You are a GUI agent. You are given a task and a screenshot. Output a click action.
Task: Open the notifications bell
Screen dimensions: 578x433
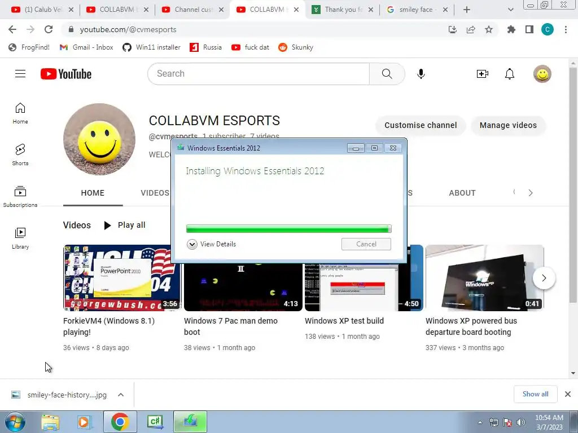[510, 74]
